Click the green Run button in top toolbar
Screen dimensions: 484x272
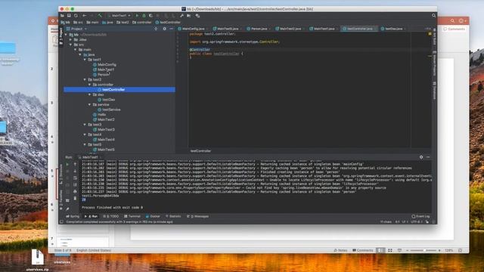click(x=137, y=15)
